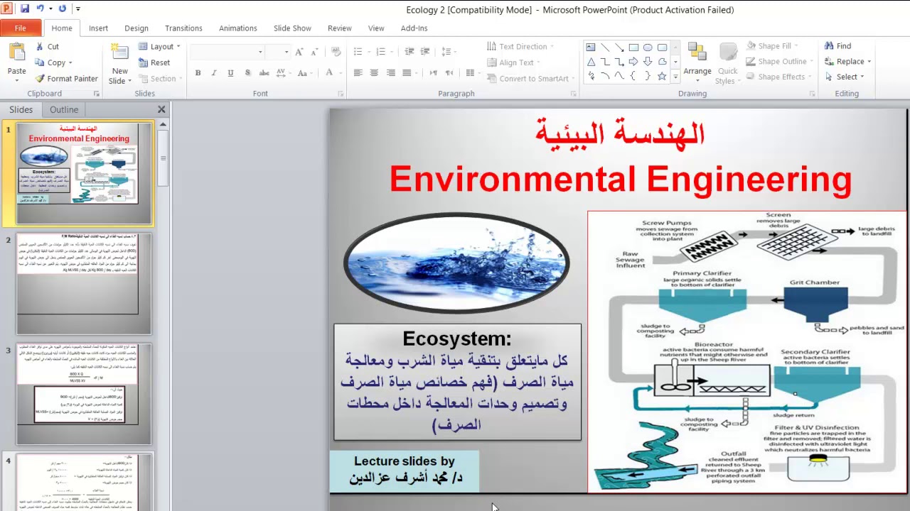910x511 pixels.
Task: Switch to the Outline pane tab
Action: (64, 109)
